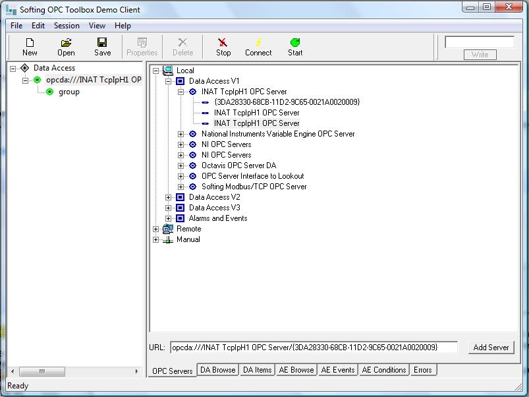
Task: Click the Data Access V1 square icon
Action: (180, 81)
